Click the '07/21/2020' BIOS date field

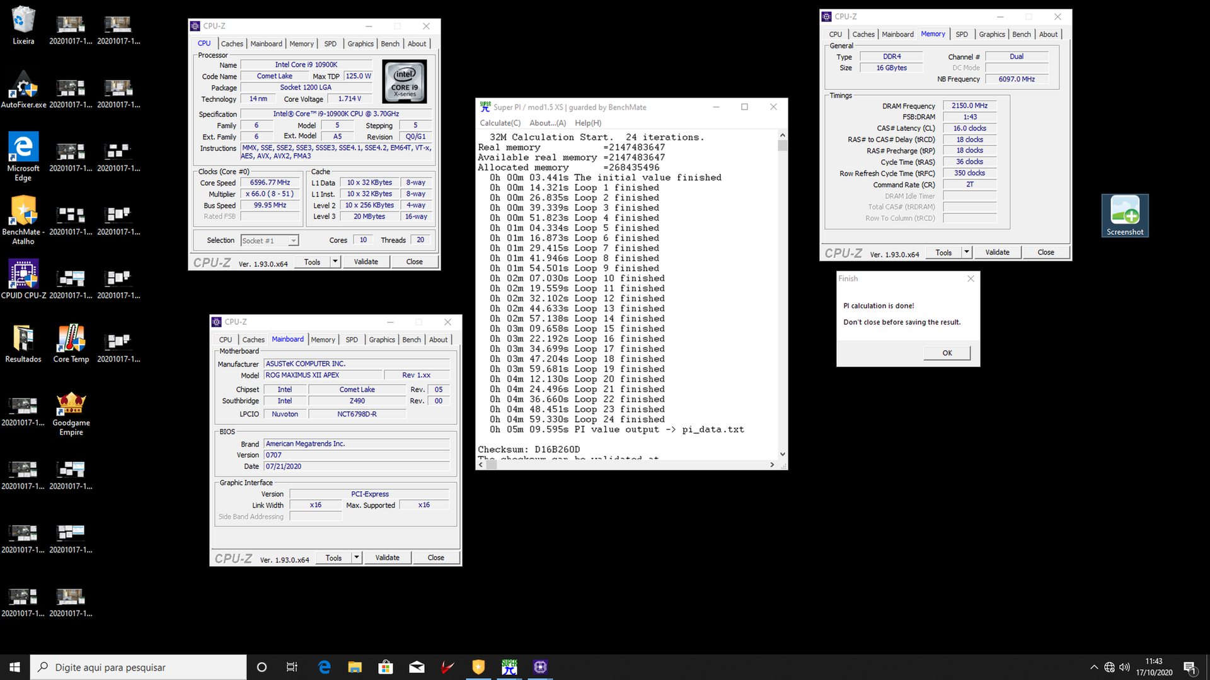pos(357,467)
